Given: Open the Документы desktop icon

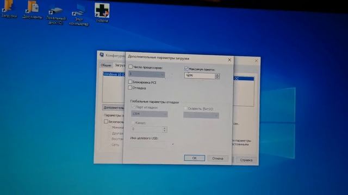Looking at the screenshot, I should (33, 10).
